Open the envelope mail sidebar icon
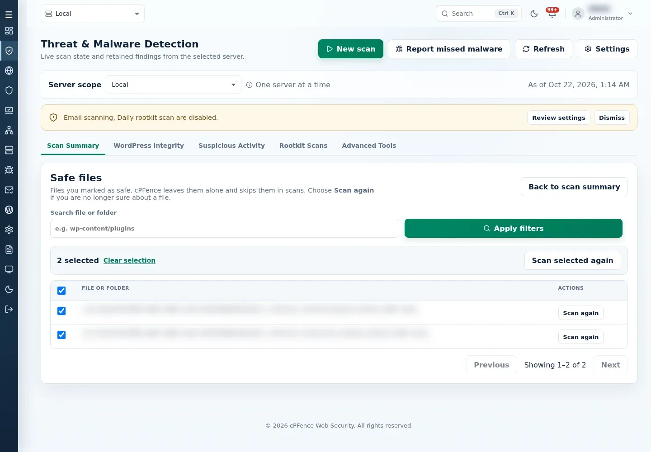Image resolution: width=651 pixels, height=452 pixels. (9, 190)
